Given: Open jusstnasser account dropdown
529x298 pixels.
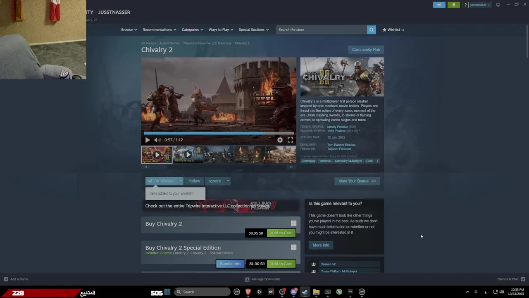Looking at the screenshot, I should pos(480,5).
